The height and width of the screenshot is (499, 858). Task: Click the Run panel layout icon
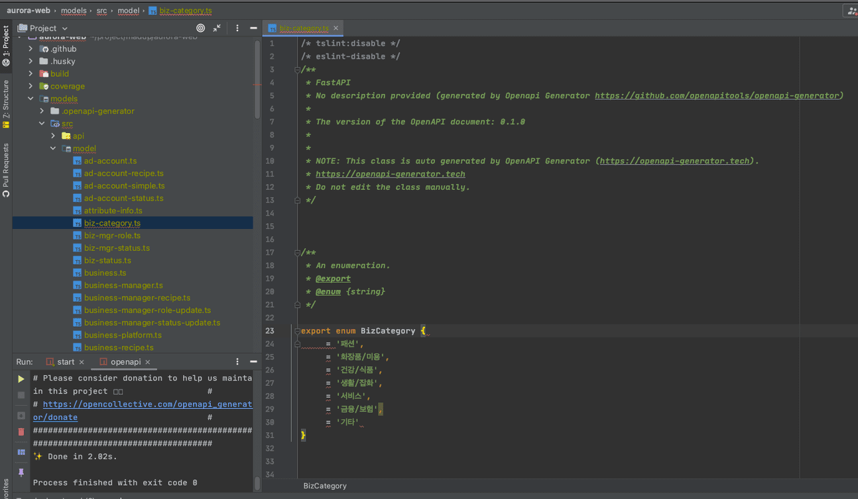tap(21, 452)
